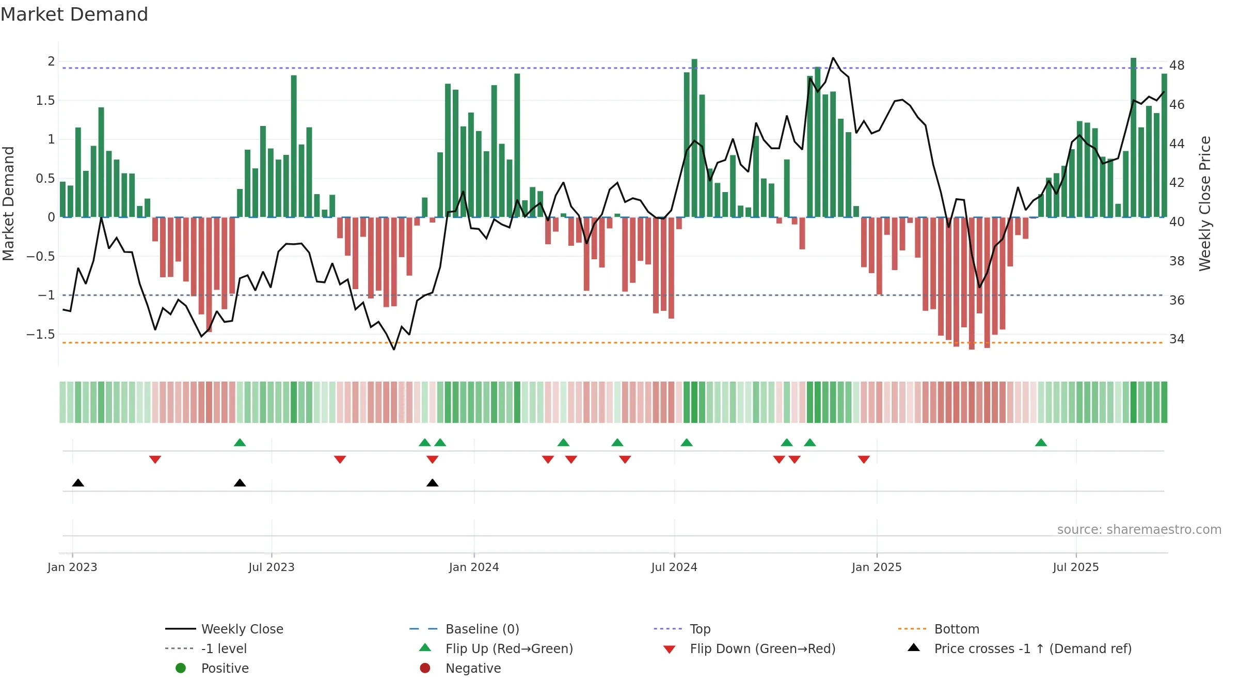Screen dimensions: 1239x697
Task: Toggle the Baseline (0) legend entry
Action: click(x=464, y=629)
